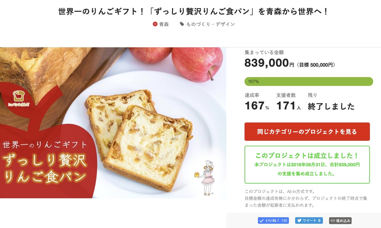Click the apple bread project main image
Image resolution: width=381 pixels, height=228 pixels.
tap(113, 122)
